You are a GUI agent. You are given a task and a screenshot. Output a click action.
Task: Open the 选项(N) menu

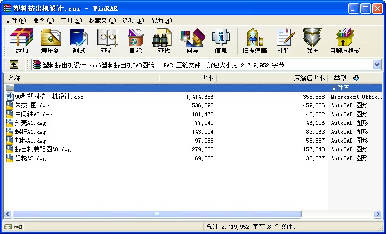[x=133, y=21]
